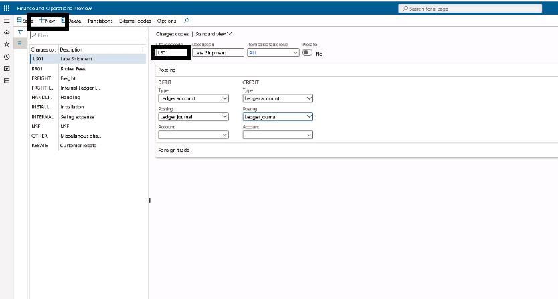Select the REBATE Customer rebate row
Viewport: 558px width, 299px height.
tap(88, 146)
